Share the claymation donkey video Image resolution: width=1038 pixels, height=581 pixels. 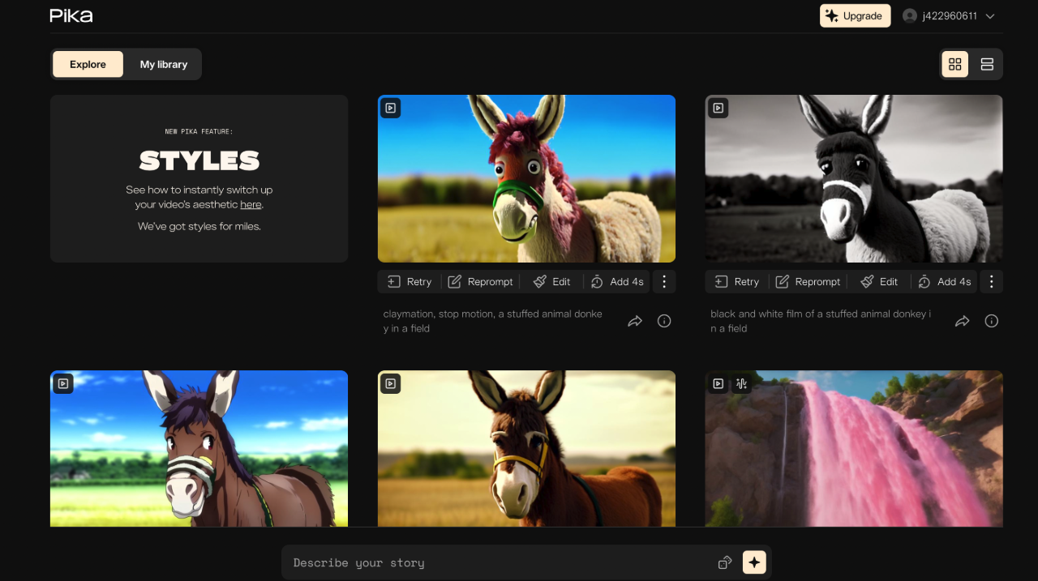(635, 321)
